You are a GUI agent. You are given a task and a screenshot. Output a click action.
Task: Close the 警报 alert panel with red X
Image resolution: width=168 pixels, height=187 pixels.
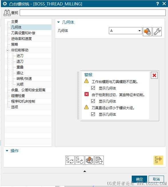pyautogui.click(x=154, y=75)
